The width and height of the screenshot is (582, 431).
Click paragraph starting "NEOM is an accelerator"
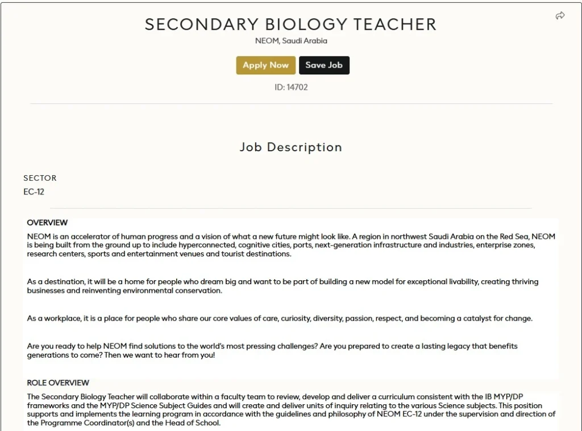tap(290, 245)
